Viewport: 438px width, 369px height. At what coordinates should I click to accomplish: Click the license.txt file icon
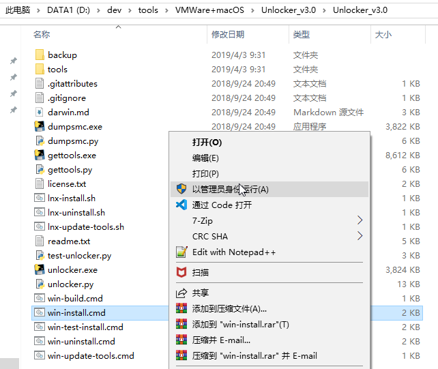click(40, 183)
